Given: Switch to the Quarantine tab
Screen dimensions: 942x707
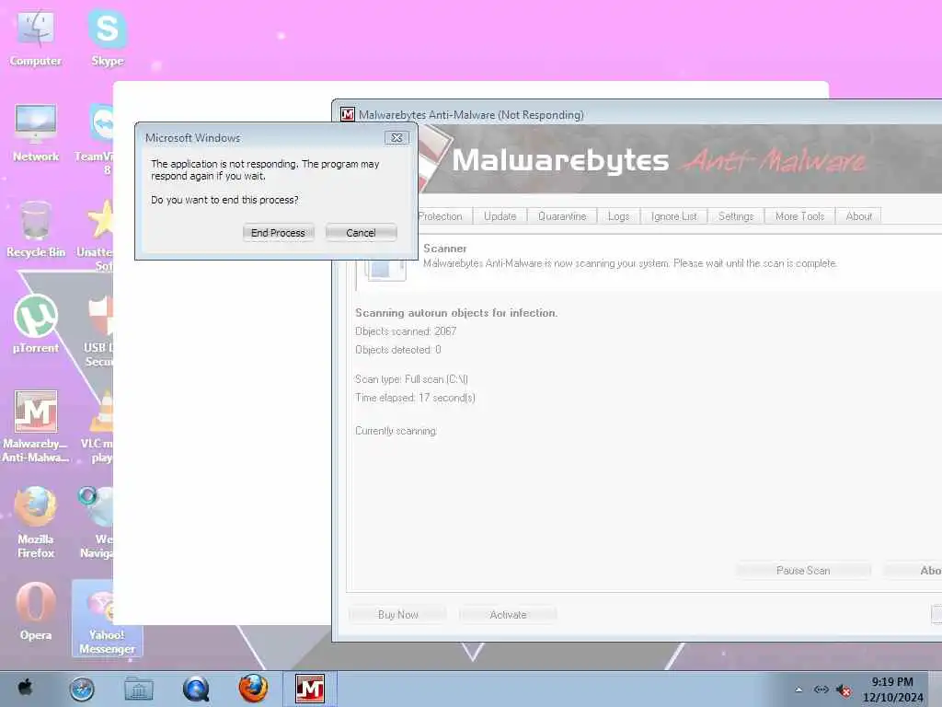Looking at the screenshot, I should (562, 215).
